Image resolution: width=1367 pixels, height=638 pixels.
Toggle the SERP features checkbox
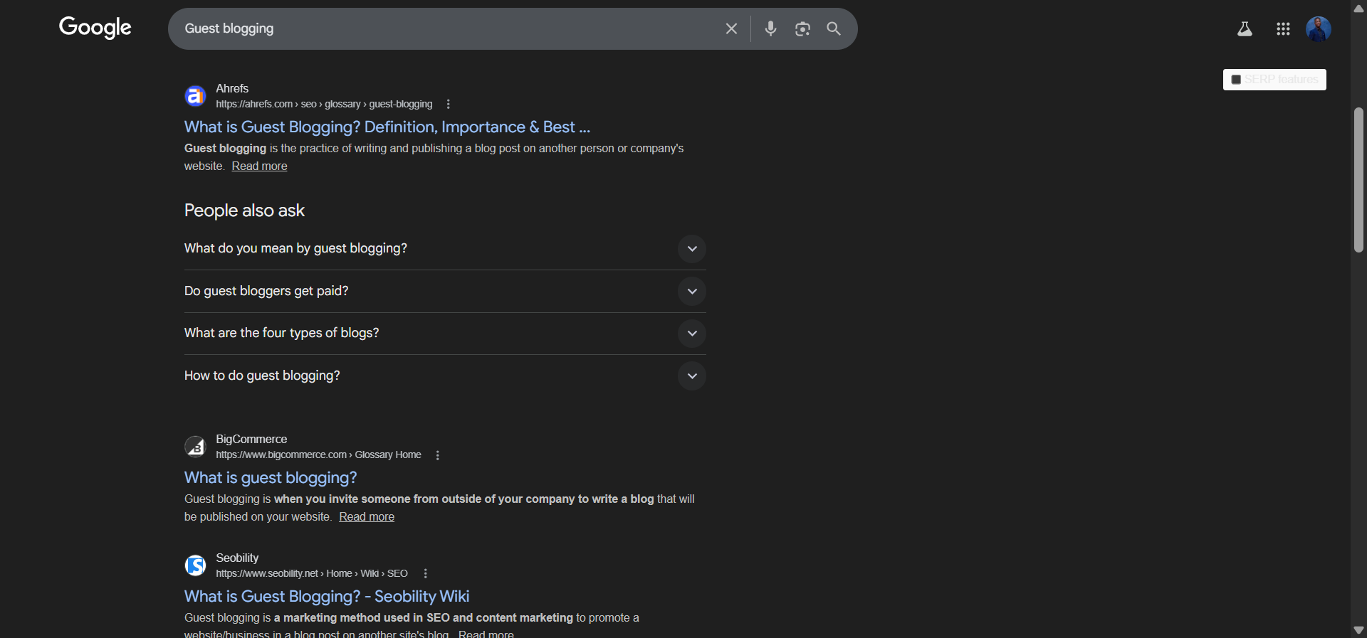click(1236, 80)
